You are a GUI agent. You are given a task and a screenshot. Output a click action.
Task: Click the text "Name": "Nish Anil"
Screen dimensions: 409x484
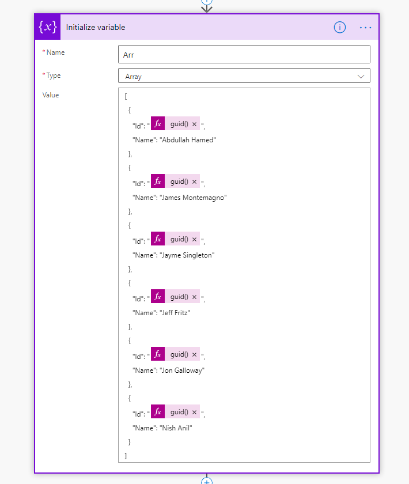click(162, 428)
